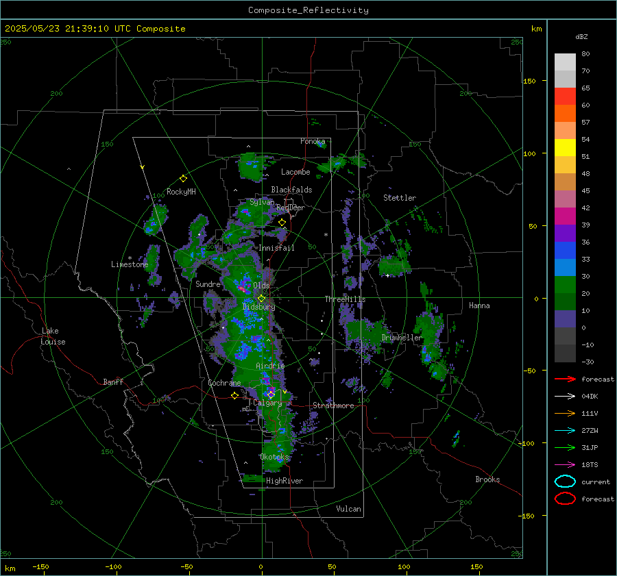Click the RockyMH label on map

pos(181,192)
